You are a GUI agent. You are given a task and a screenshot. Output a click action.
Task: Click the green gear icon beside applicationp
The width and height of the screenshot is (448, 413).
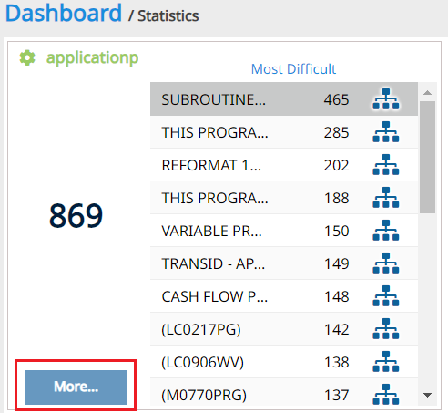27,57
